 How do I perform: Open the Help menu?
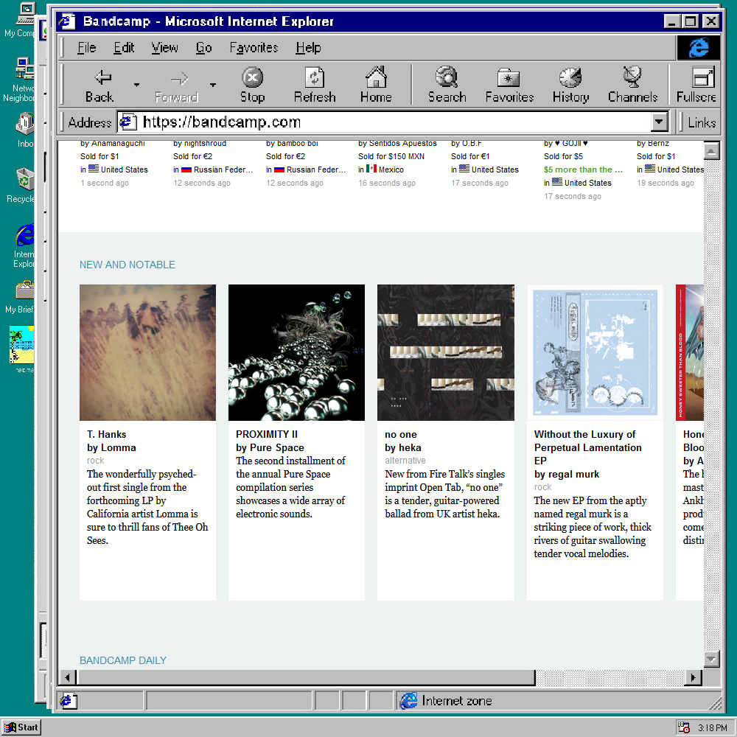tap(308, 47)
